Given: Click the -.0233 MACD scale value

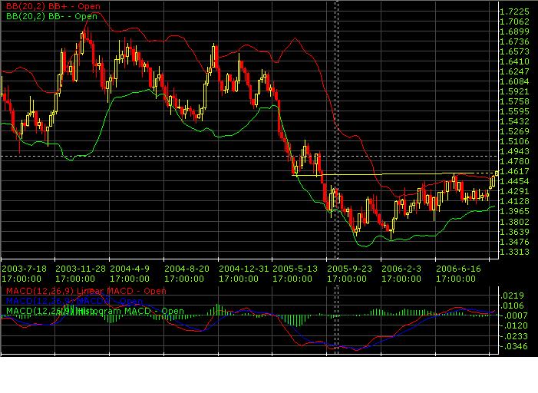Looking at the screenshot, I should click(513, 336).
